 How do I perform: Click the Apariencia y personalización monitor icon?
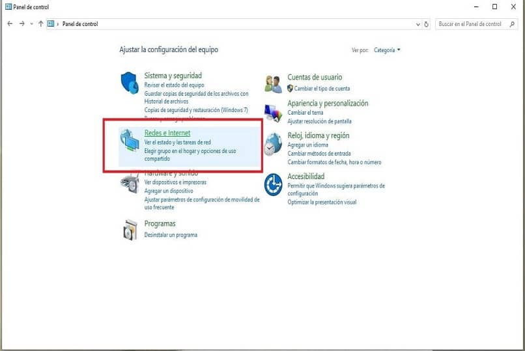point(273,113)
